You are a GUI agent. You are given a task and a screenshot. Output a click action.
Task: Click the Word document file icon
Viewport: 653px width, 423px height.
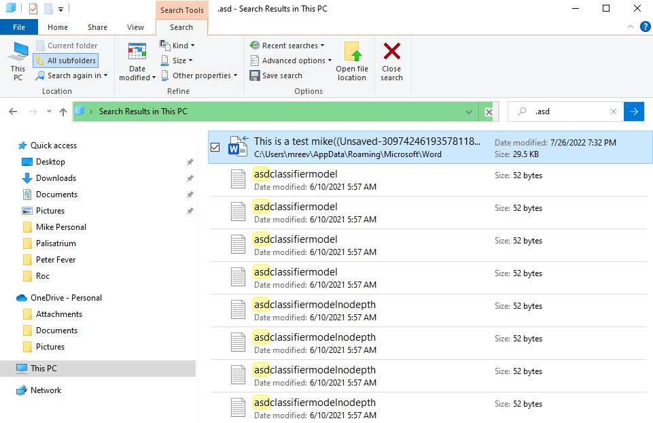pyautogui.click(x=237, y=146)
